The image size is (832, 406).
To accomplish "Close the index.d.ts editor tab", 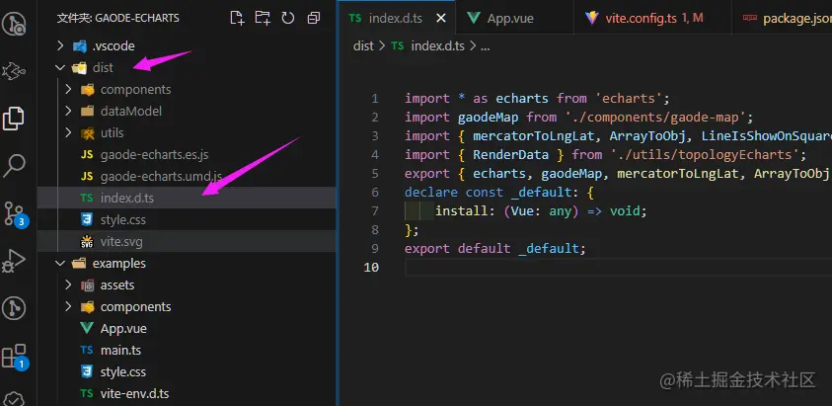I will [x=441, y=18].
